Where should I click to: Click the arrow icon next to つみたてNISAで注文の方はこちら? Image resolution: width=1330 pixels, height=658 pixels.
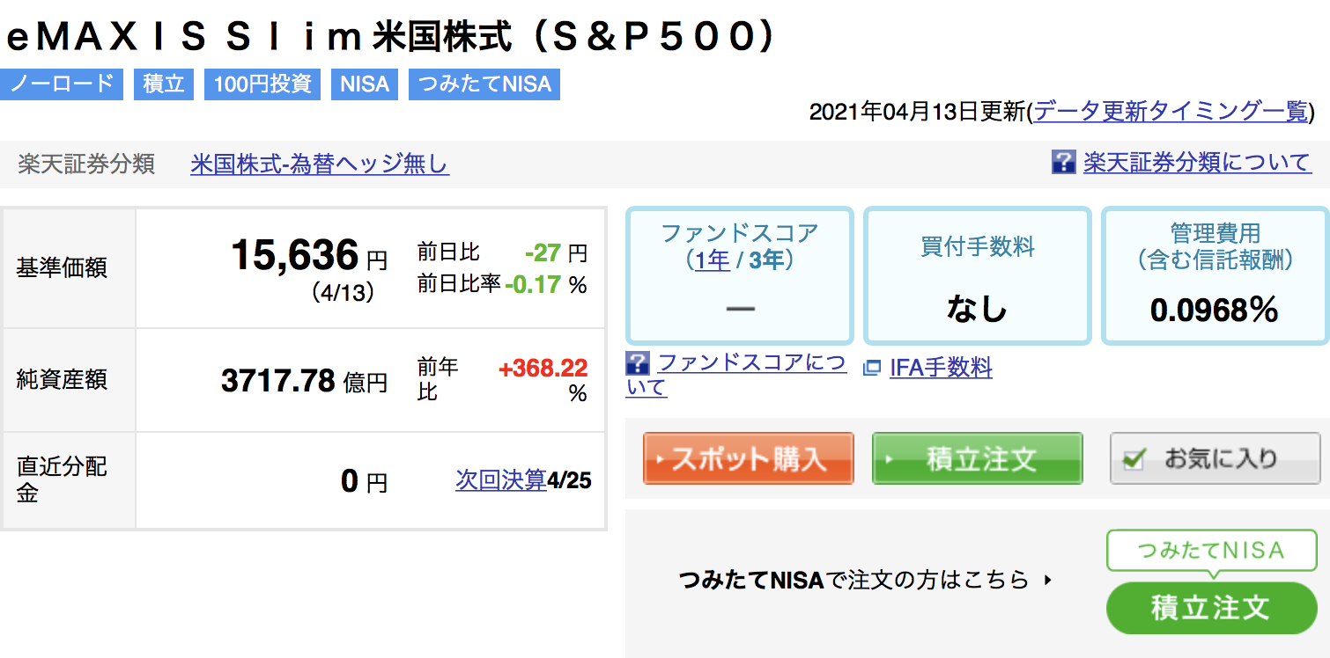1047,580
